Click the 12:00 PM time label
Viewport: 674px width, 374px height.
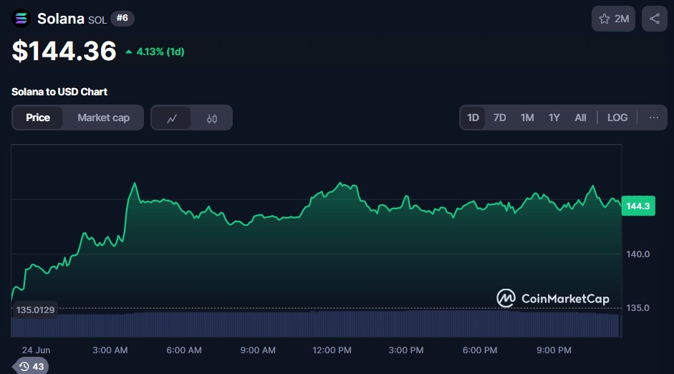(332, 350)
